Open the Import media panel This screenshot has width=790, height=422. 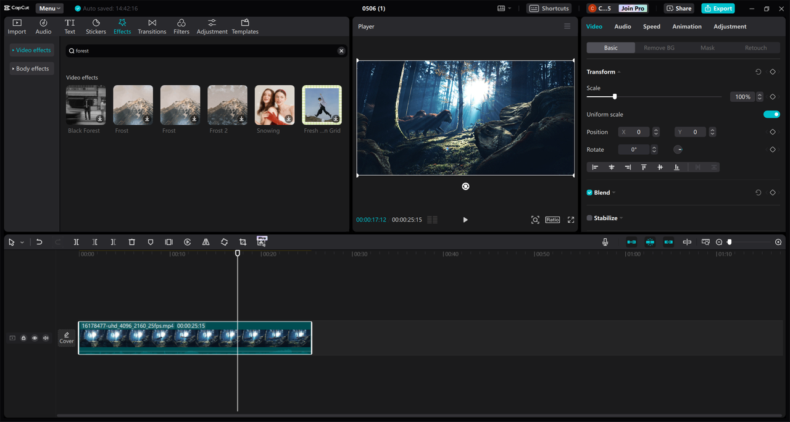click(x=17, y=27)
